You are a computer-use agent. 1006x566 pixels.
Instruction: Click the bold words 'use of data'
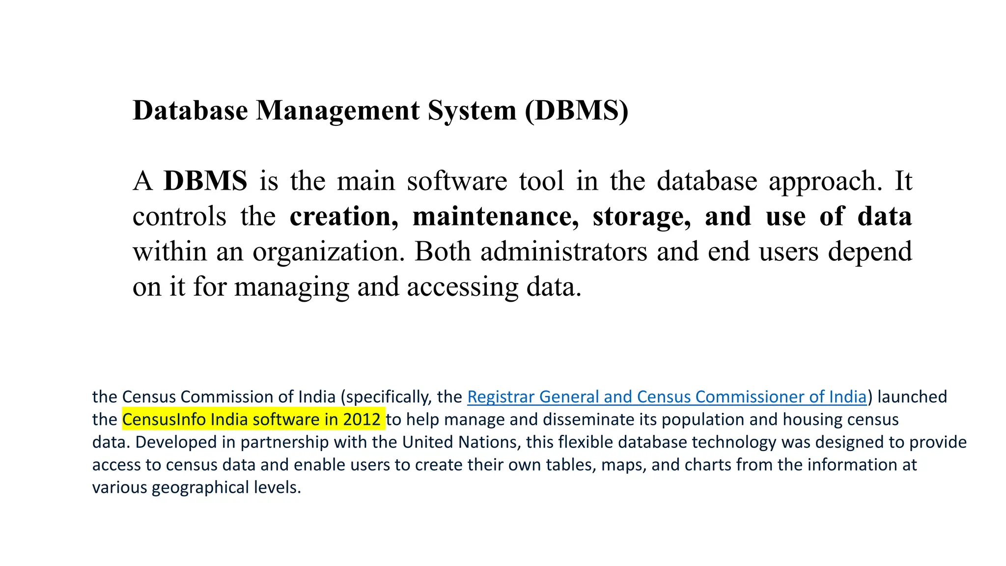pos(838,216)
